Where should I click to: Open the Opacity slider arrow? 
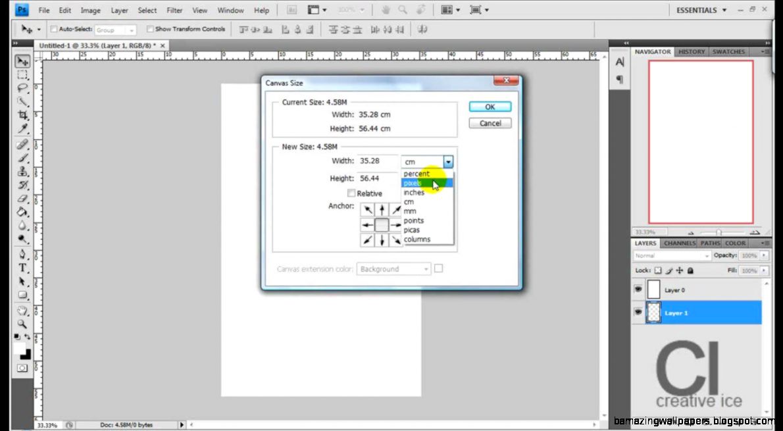[x=764, y=256]
